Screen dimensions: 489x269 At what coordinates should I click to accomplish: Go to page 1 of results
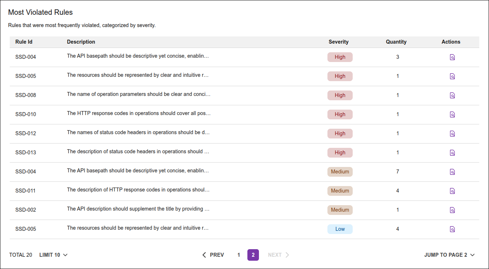[x=239, y=255]
